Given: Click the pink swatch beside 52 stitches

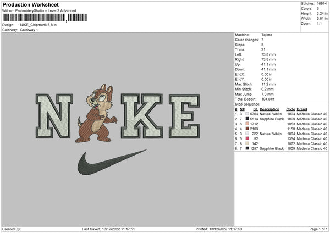Looking at the screenshot, I should coord(248,138).
